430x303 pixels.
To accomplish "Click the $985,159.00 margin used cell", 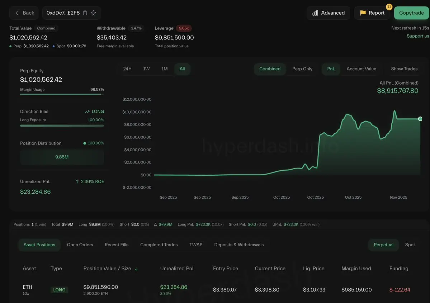I will 356,290.
